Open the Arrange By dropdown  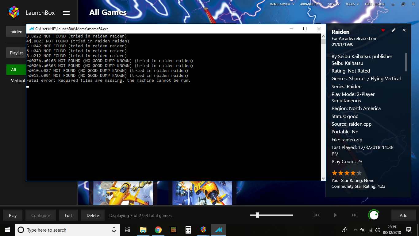(311, 4)
